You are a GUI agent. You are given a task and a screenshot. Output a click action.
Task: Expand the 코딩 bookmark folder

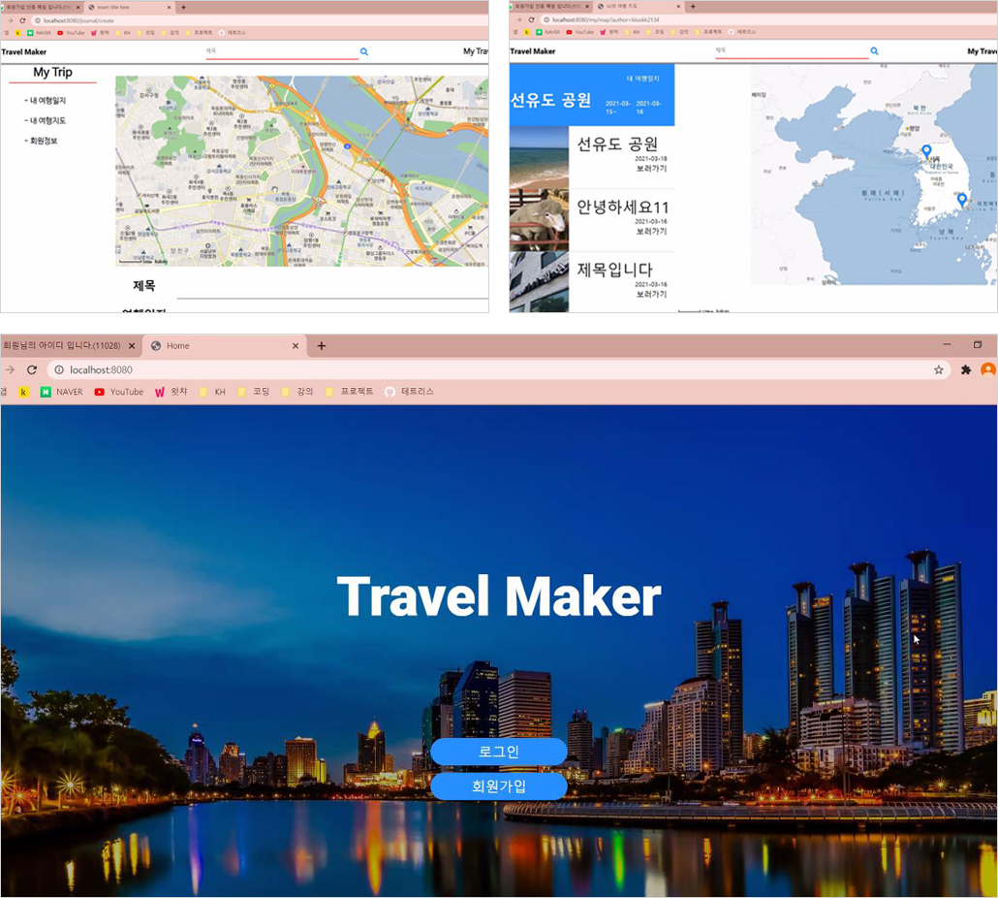[x=253, y=392]
